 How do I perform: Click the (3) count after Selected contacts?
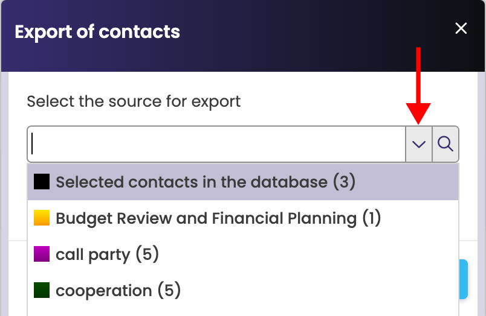[x=345, y=182]
